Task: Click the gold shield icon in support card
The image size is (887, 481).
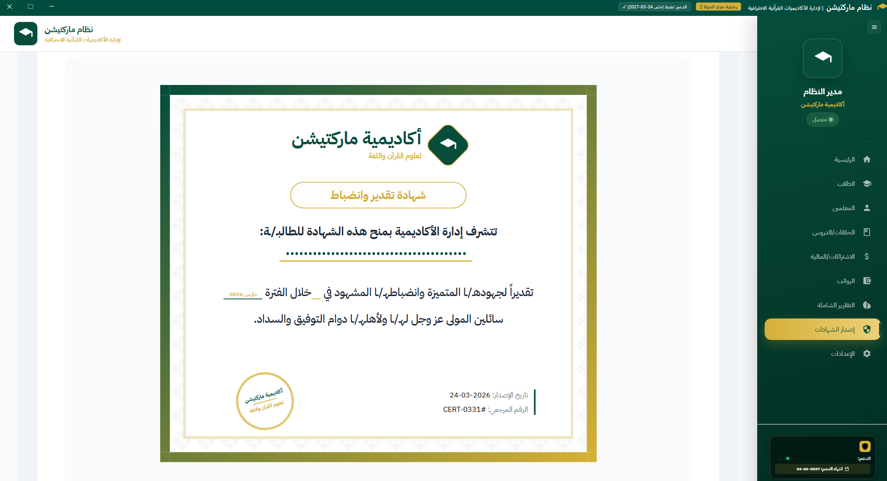Action: click(x=865, y=446)
